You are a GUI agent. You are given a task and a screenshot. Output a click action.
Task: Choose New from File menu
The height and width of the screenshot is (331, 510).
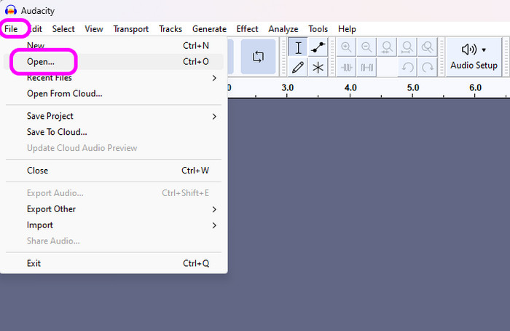tap(114, 45)
